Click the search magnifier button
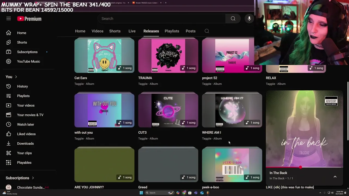This screenshot has height=196, width=349. pos(233,19)
